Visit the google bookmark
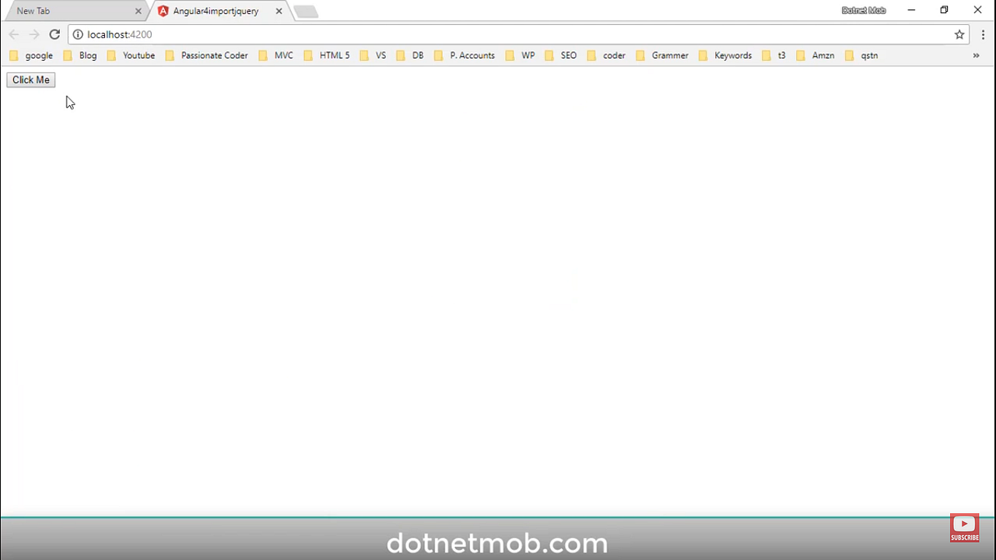This screenshot has width=996, height=560. pyautogui.click(x=39, y=55)
